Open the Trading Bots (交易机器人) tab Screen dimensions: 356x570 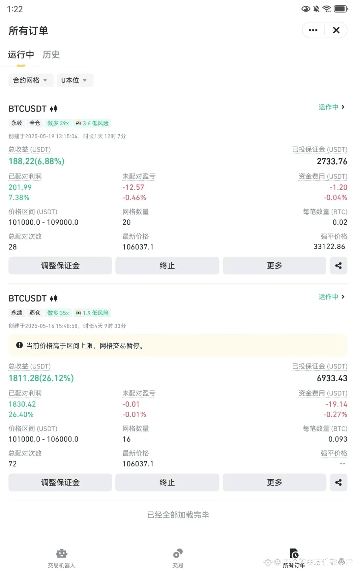(62, 558)
